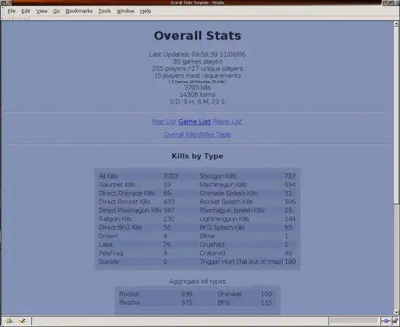
Task: Open the File menu
Action: (12, 11)
